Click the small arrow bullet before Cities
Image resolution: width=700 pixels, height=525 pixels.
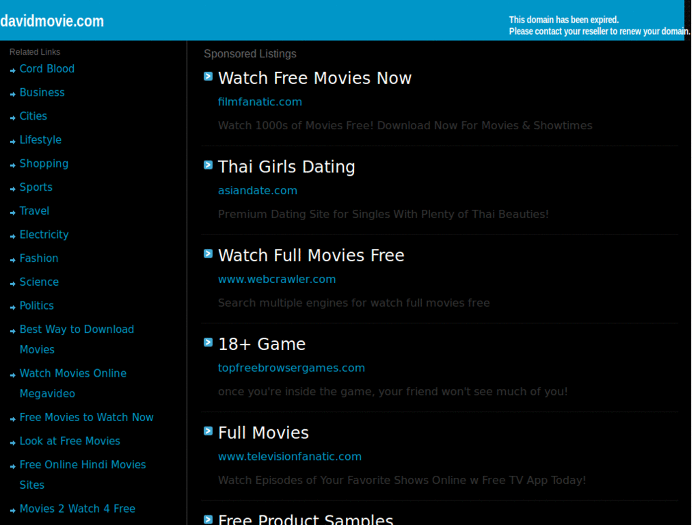[x=12, y=118]
